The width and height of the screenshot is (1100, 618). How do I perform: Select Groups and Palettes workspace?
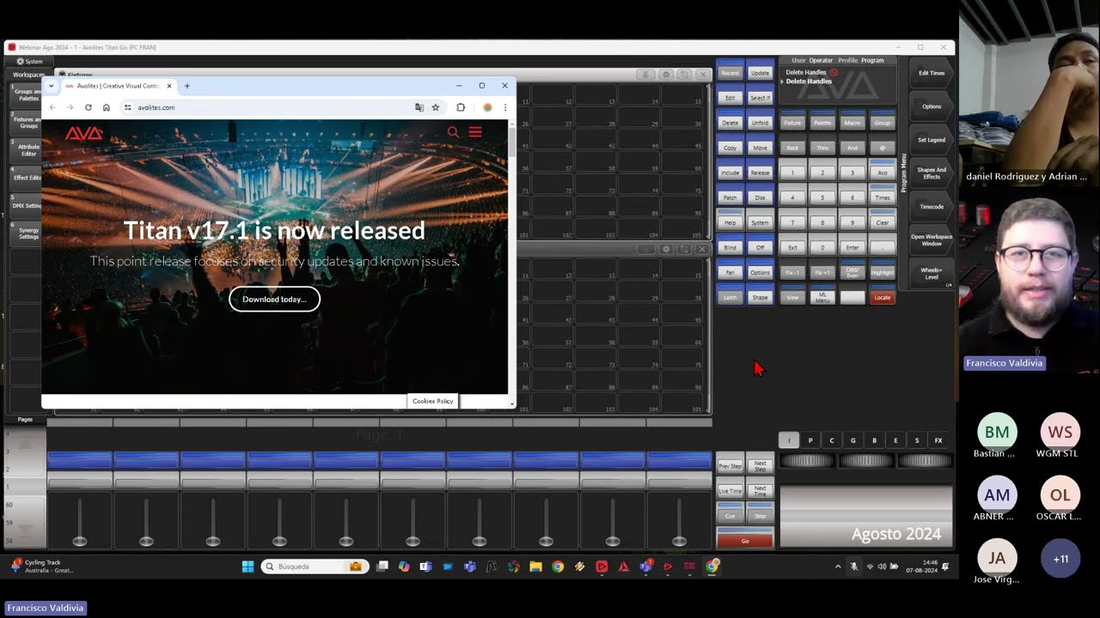[26, 94]
